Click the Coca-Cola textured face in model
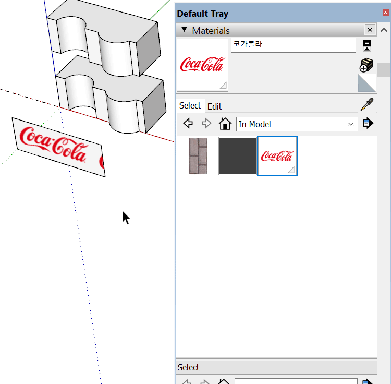Viewport: 391px width, 384px height. click(x=58, y=147)
